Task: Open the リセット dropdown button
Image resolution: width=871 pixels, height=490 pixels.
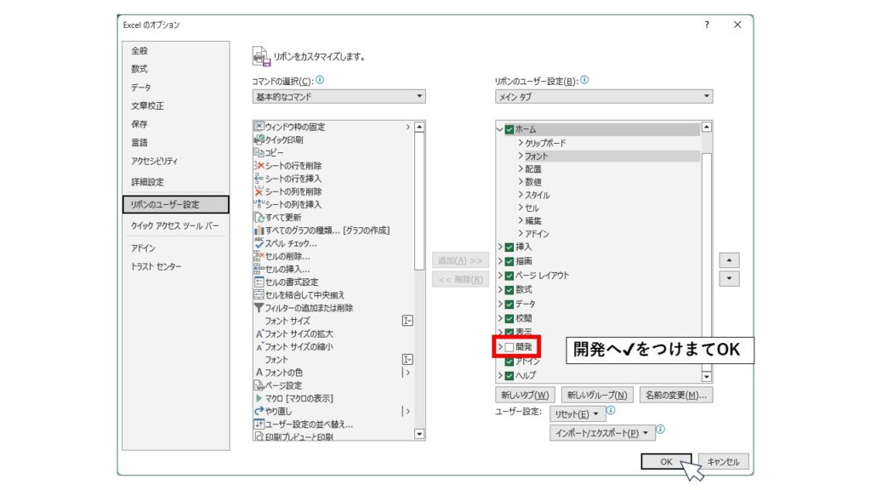Action: point(578,414)
